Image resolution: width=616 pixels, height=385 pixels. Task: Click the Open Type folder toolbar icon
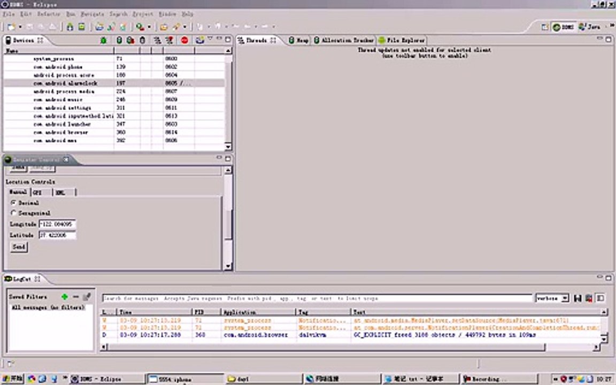click(164, 27)
